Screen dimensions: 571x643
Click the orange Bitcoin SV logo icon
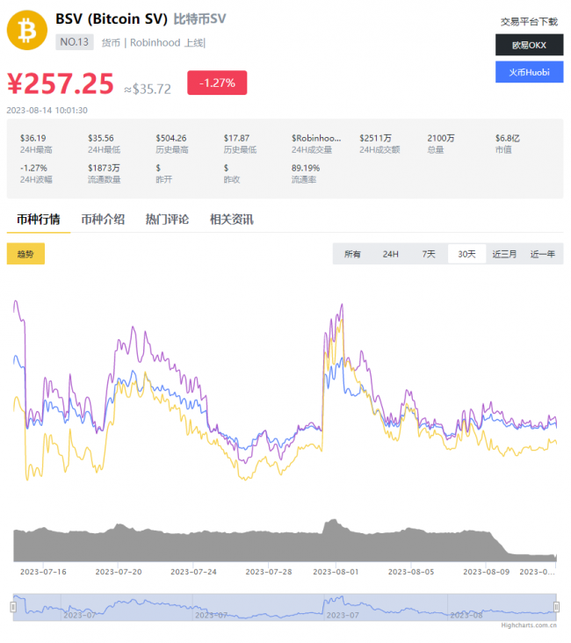(x=27, y=31)
